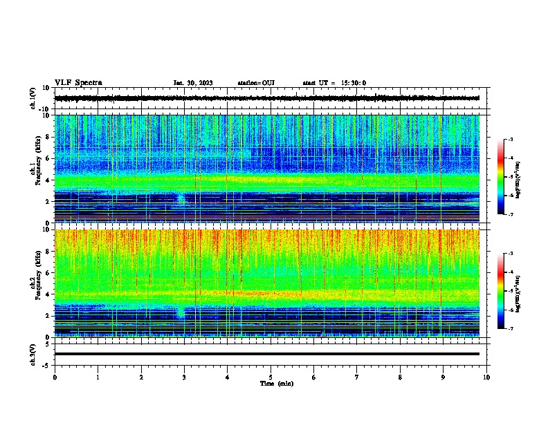Click time axis tick label '3'
Viewport: 548px width, 423px height.
point(184,377)
